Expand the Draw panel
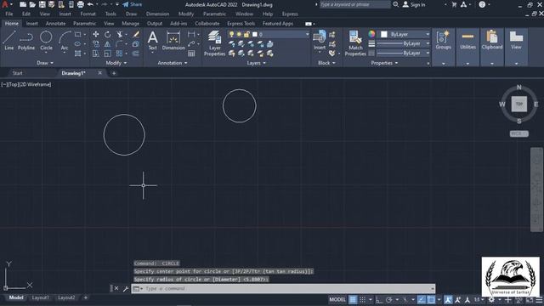 pos(45,63)
